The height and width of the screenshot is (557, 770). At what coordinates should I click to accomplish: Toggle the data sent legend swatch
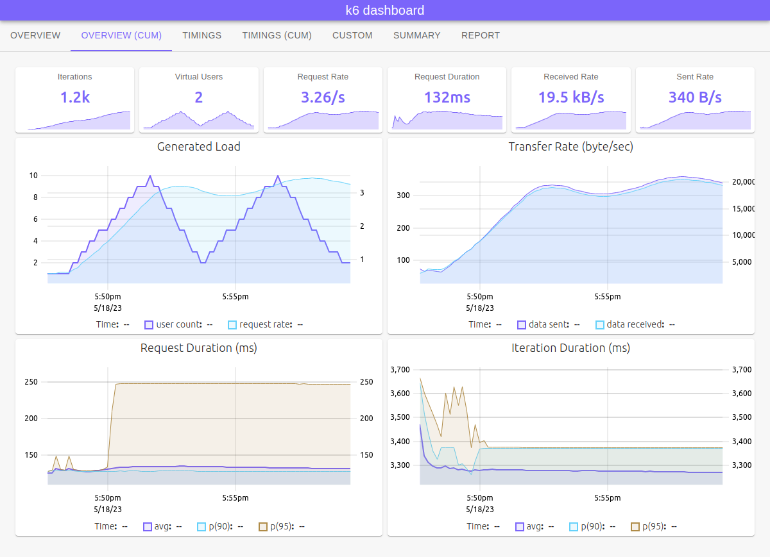tap(522, 325)
